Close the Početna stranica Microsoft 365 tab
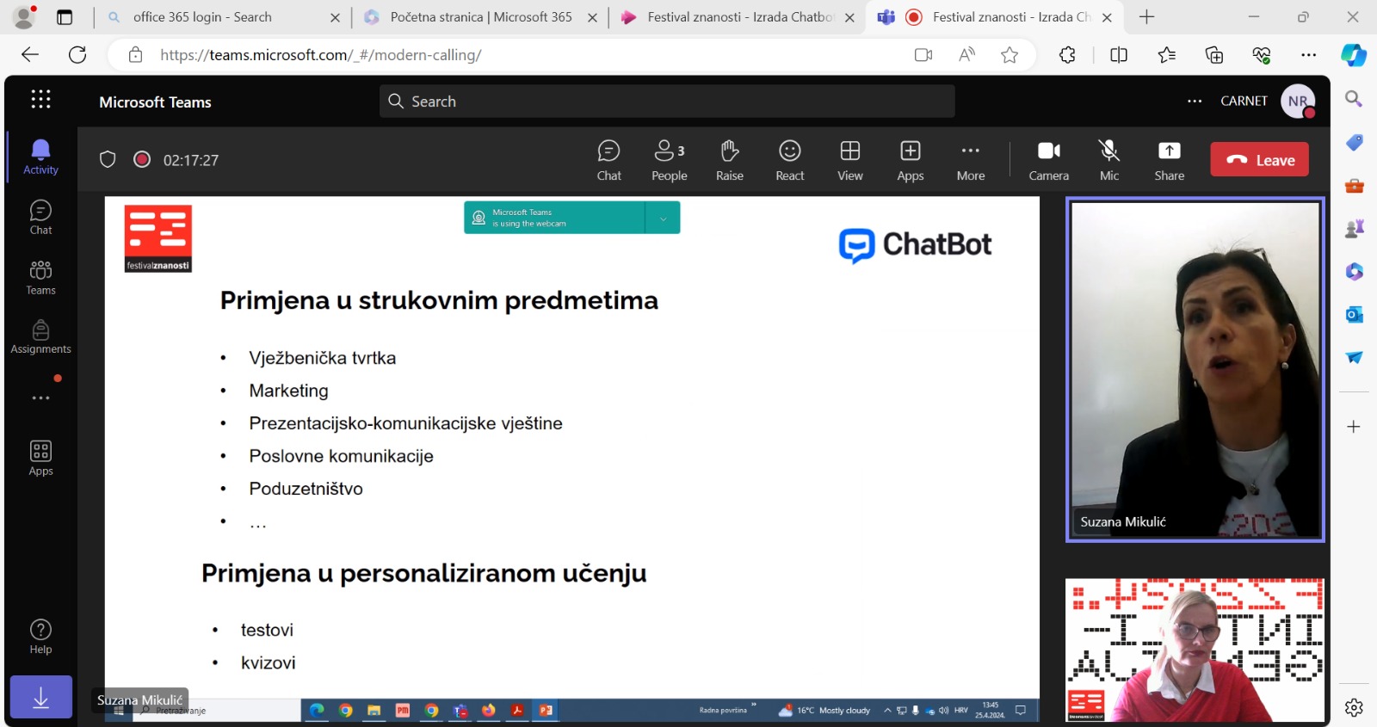The image size is (1377, 727). [x=592, y=17]
